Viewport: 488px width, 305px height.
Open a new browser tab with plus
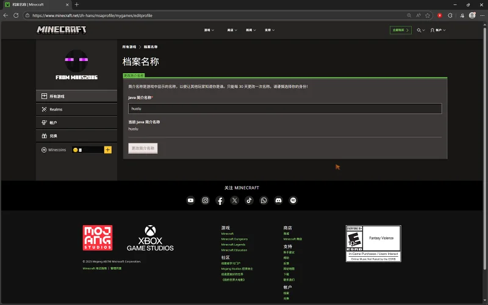click(77, 5)
